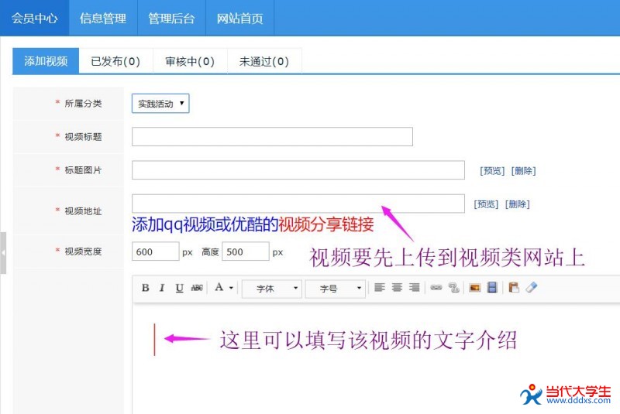
Task: Switch to the 添加视频 tab
Action: (46, 61)
